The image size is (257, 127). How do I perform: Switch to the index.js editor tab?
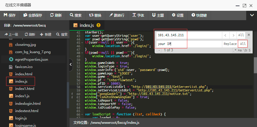86,25
